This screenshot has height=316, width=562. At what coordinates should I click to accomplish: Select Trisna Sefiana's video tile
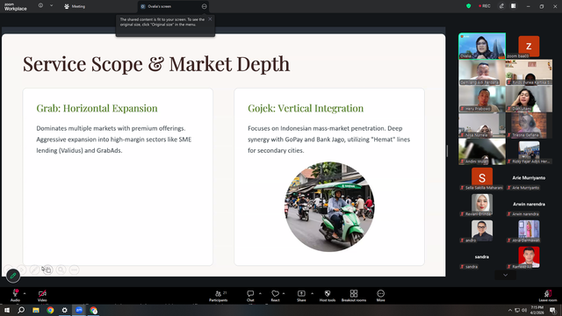(529, 126)
